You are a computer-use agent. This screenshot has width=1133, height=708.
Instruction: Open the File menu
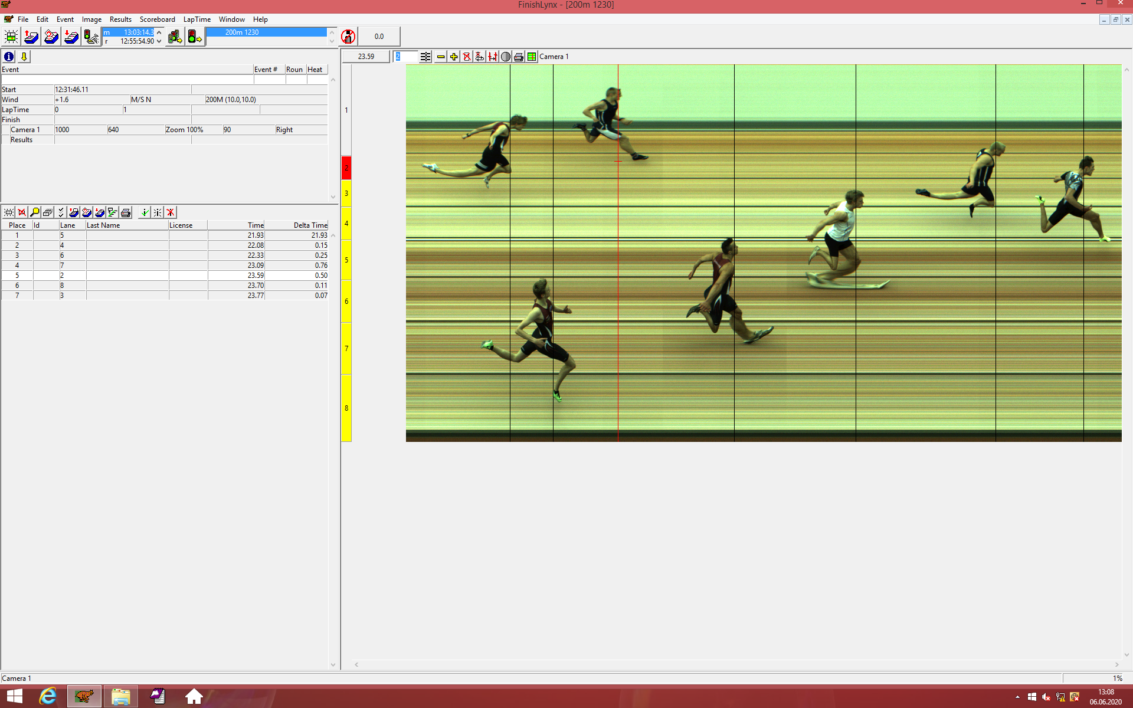click(x=23, y=19)
